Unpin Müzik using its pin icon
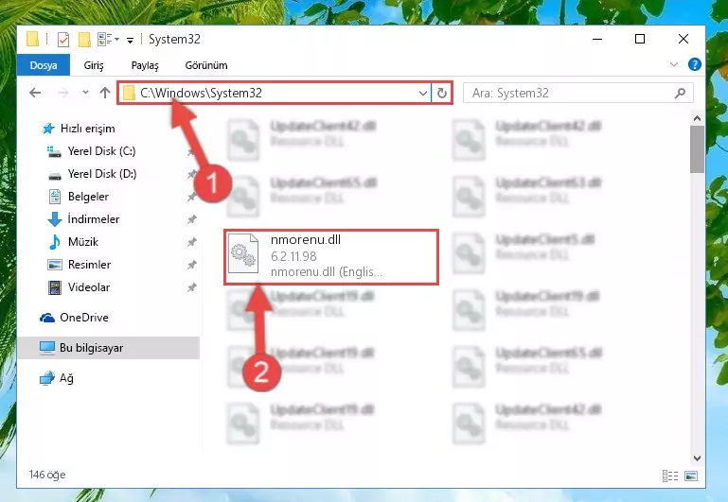The width and height of the screenshot is (728, 502). click(191, 242)
